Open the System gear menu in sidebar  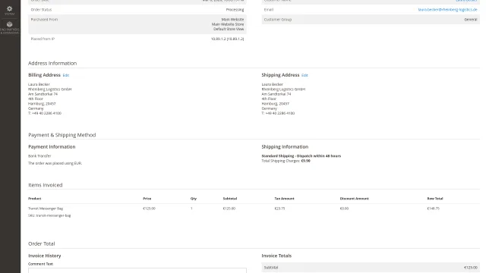coord(9,11)
